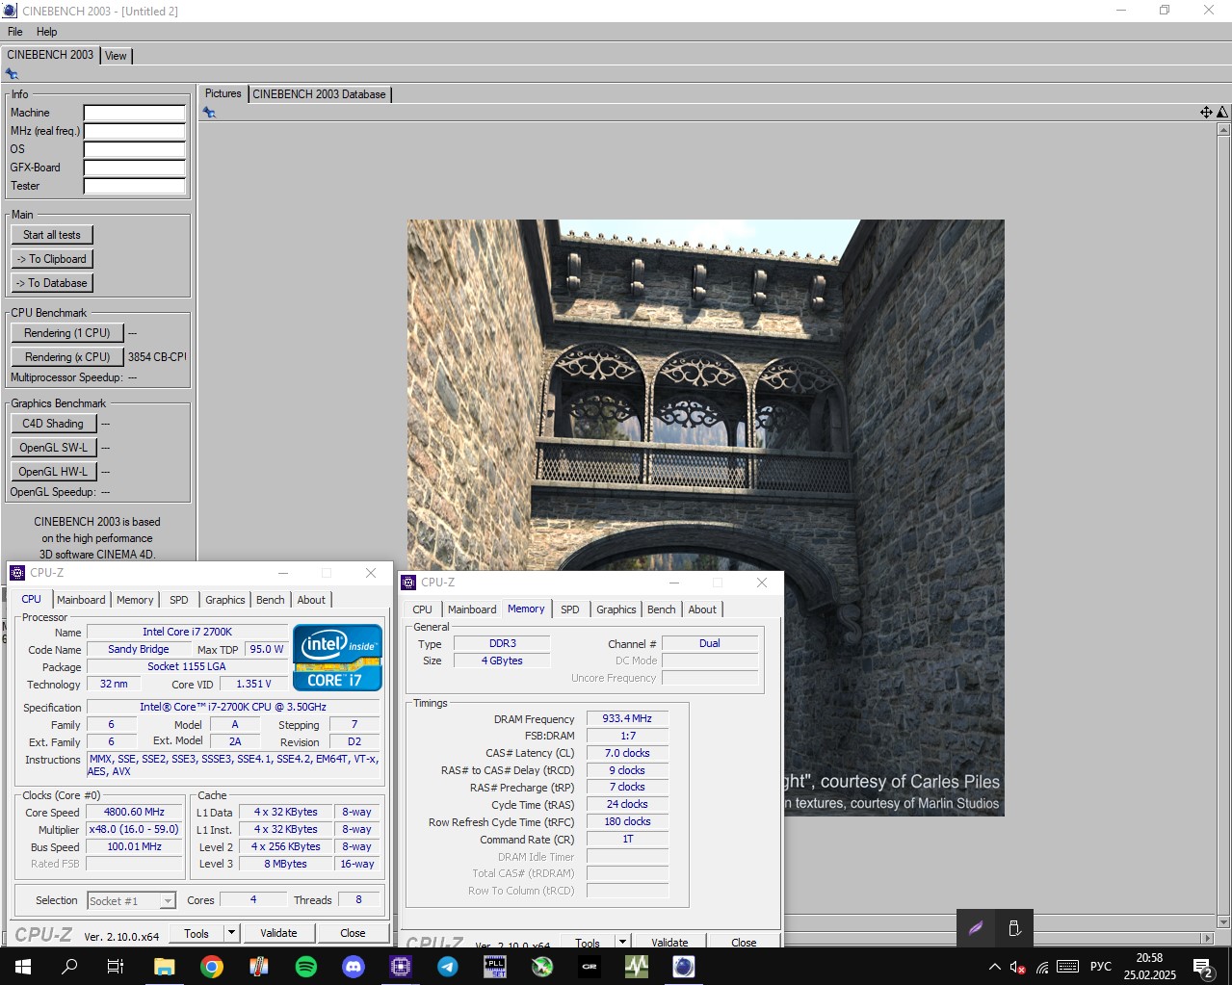Open Spotify from the taskbar

306,967
